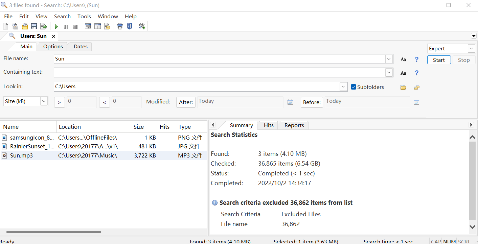
Task: Click the document-with-gear toolbar icon
Action: [x=107, y=26]
